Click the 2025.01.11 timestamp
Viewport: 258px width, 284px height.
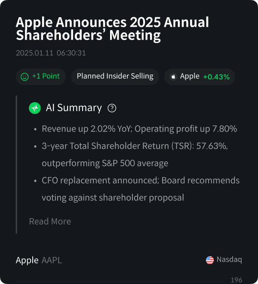[51, 53]
